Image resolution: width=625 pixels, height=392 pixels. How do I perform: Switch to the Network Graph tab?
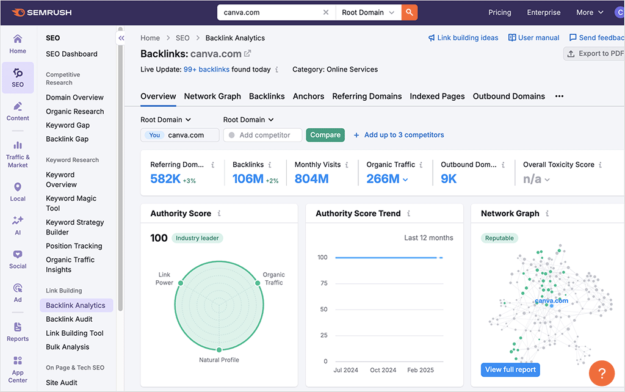(212, 96)
